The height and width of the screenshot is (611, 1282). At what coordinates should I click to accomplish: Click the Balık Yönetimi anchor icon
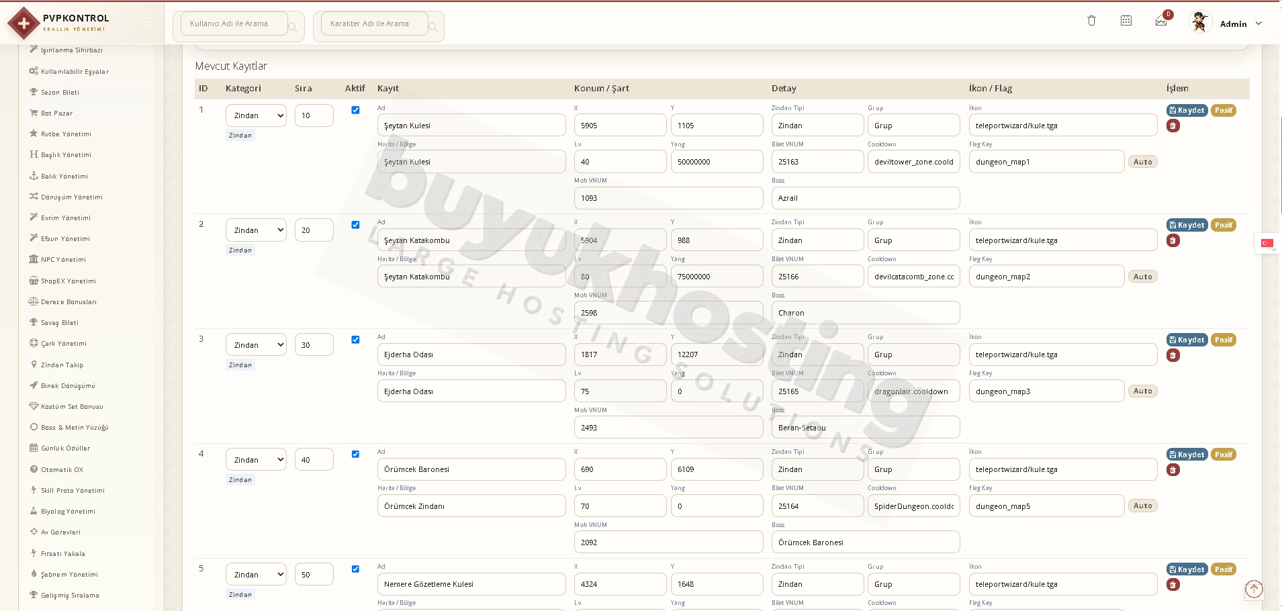tap(34, 176)
